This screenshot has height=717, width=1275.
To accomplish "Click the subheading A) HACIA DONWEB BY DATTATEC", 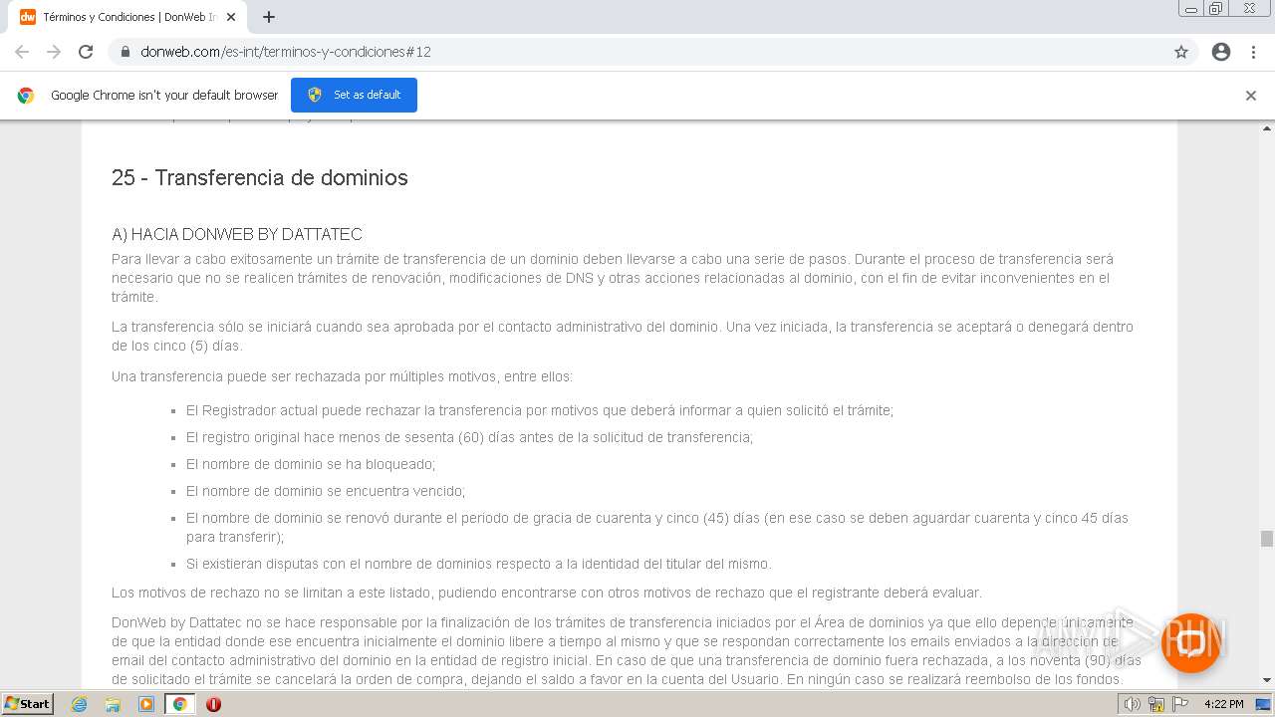I will pyautogui.click(x=237, y=234).
